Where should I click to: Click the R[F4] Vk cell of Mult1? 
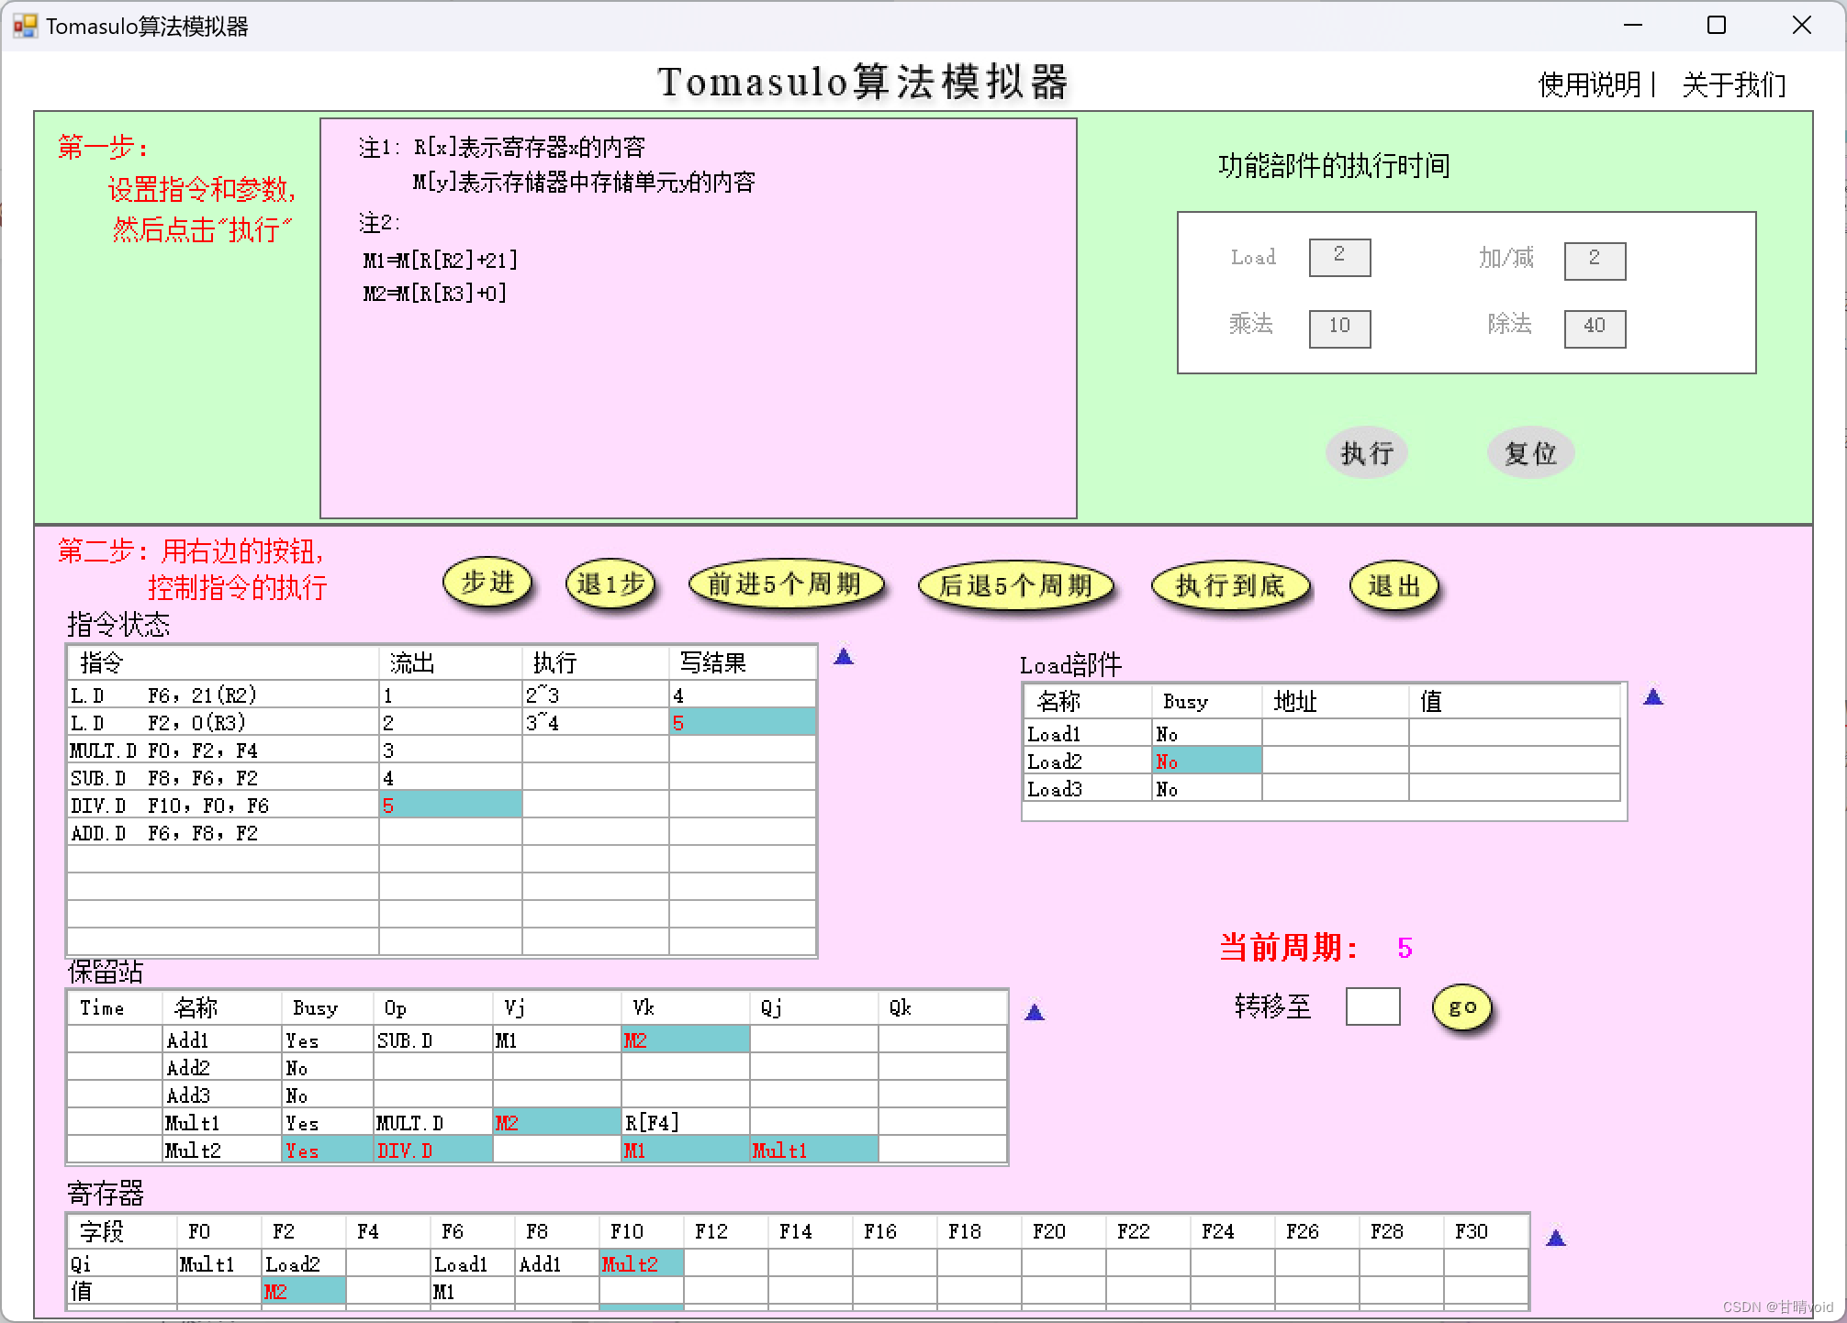coord(685,1122)
